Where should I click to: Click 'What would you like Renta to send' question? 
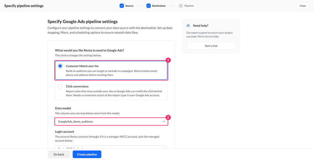[90, 50]
